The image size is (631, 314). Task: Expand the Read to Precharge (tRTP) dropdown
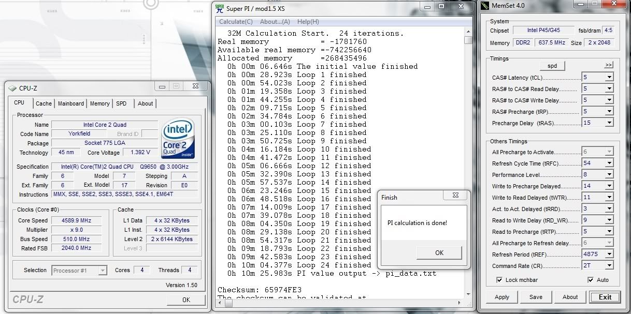tap(609, 231)
